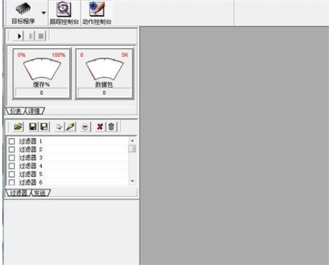Enable the 过滤器 1 checkbox

(x=12, y=141)
